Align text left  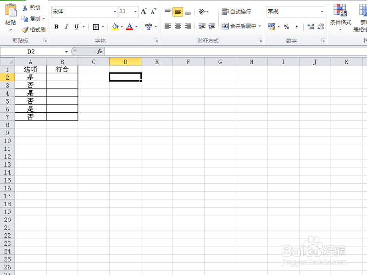pos(167,26)
